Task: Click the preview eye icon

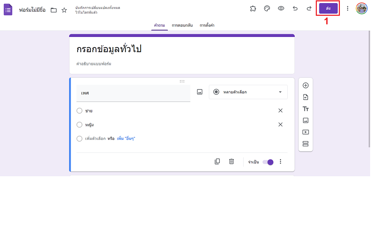Action: [x=281, y=9]
